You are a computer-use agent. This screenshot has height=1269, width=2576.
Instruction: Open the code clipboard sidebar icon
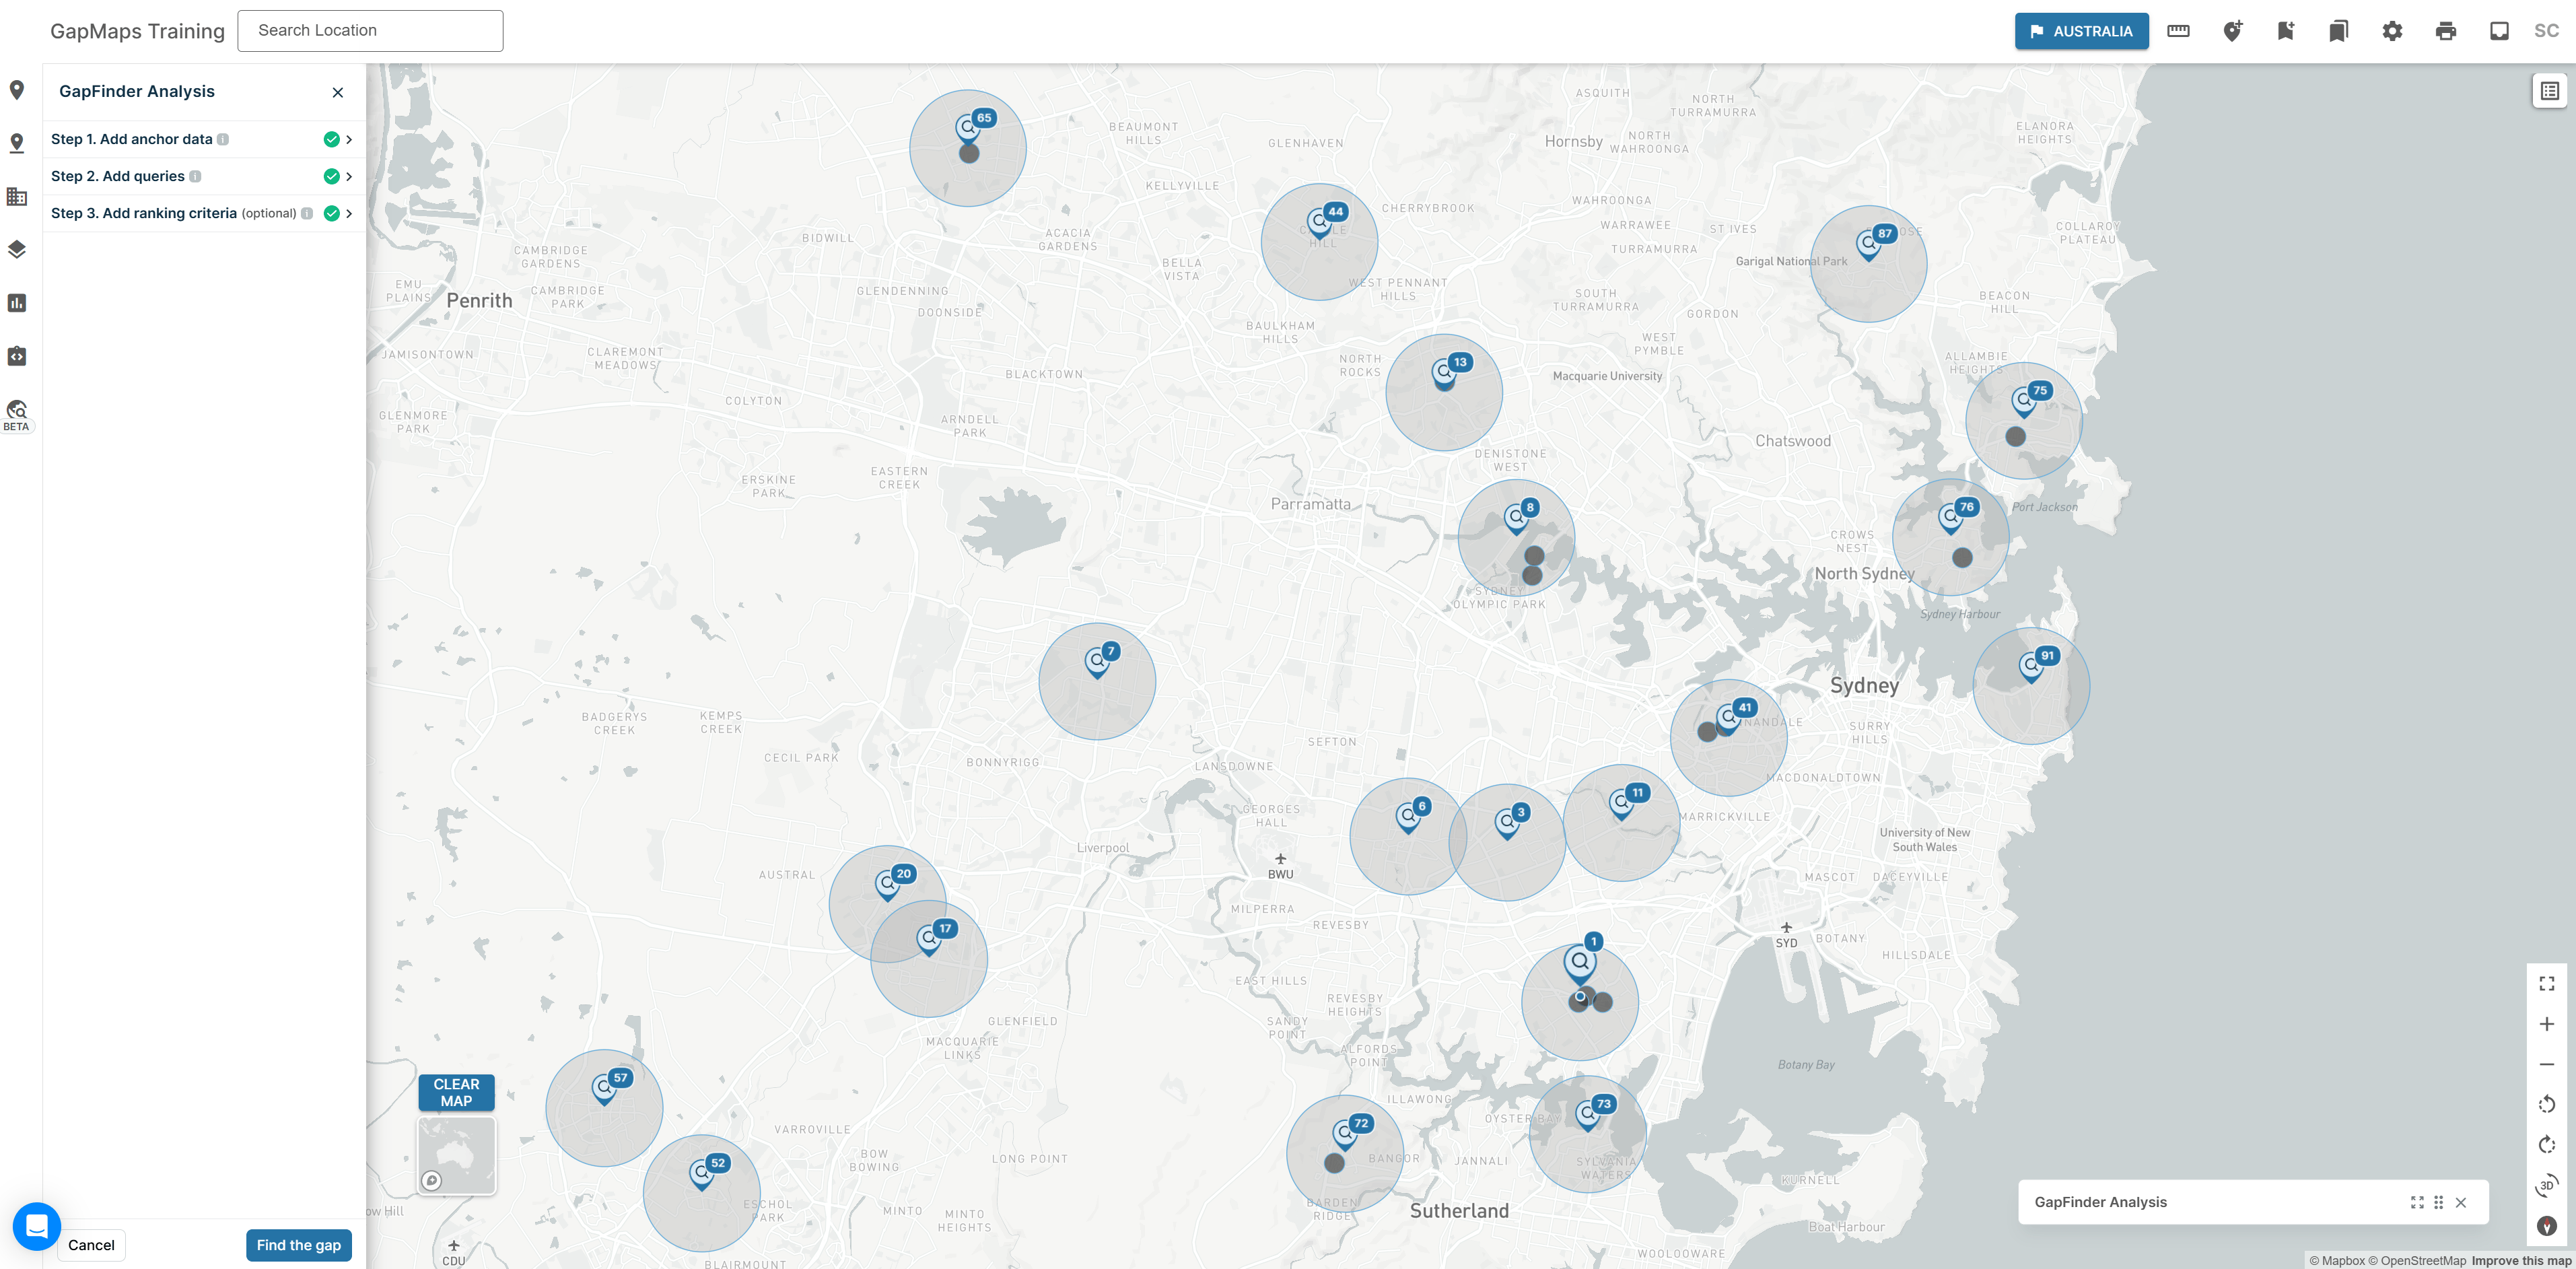tap(17, 356)
